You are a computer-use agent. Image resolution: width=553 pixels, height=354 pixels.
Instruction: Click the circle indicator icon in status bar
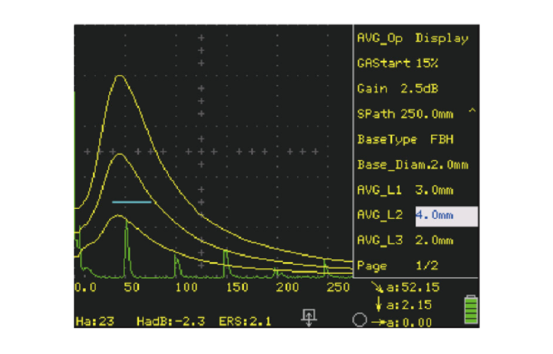359,320
